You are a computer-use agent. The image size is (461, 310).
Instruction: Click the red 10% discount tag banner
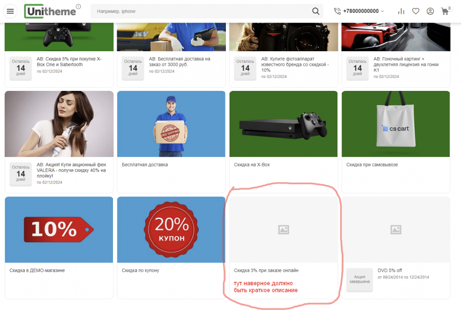point(59,229)
